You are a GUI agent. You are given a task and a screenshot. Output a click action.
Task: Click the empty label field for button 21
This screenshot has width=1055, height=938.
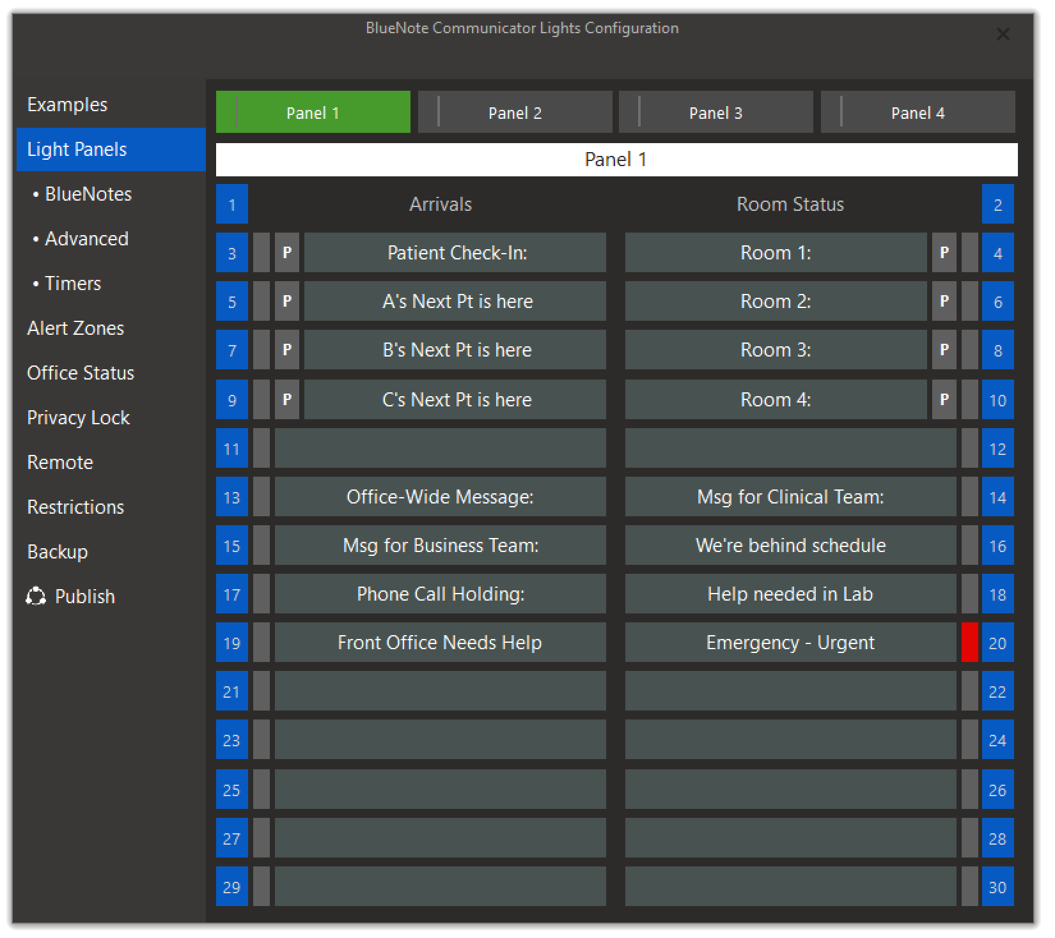pos(441,691)
